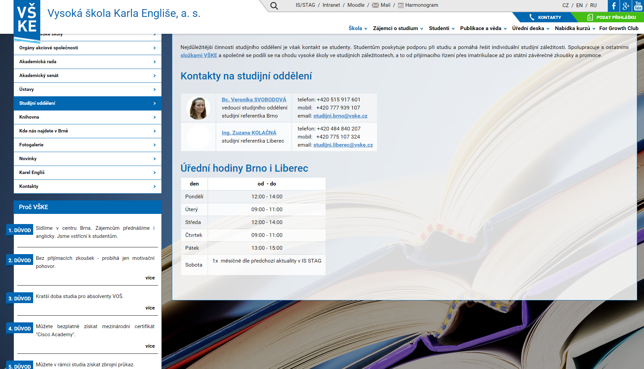Click the 3. DŮVOD badge
Screen dimensions: 644x369
click(20, 298)
